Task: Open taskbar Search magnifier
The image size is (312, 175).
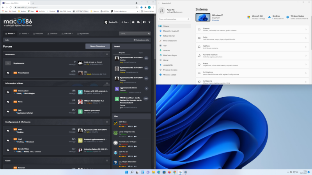Action: [132, 172]
